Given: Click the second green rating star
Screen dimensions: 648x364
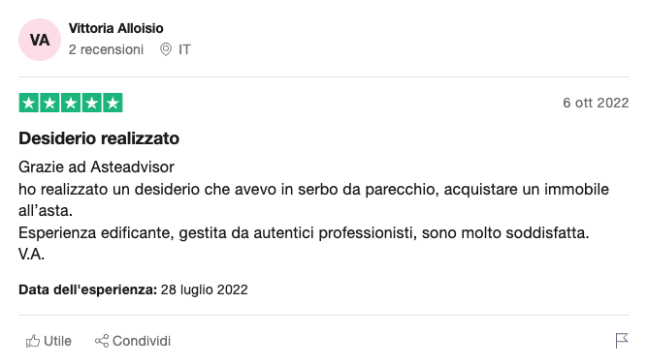Looking at the screenshot, I should click(49, 103).
